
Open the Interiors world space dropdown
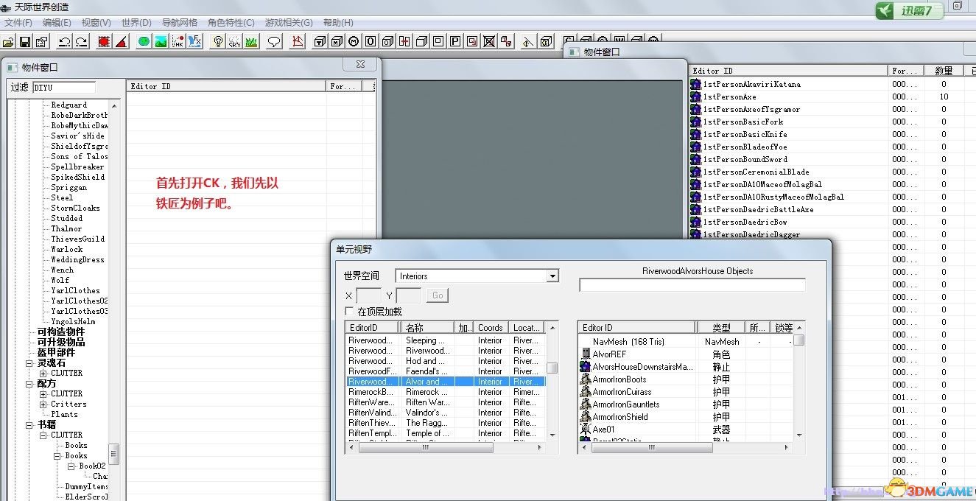click(552, 276)
